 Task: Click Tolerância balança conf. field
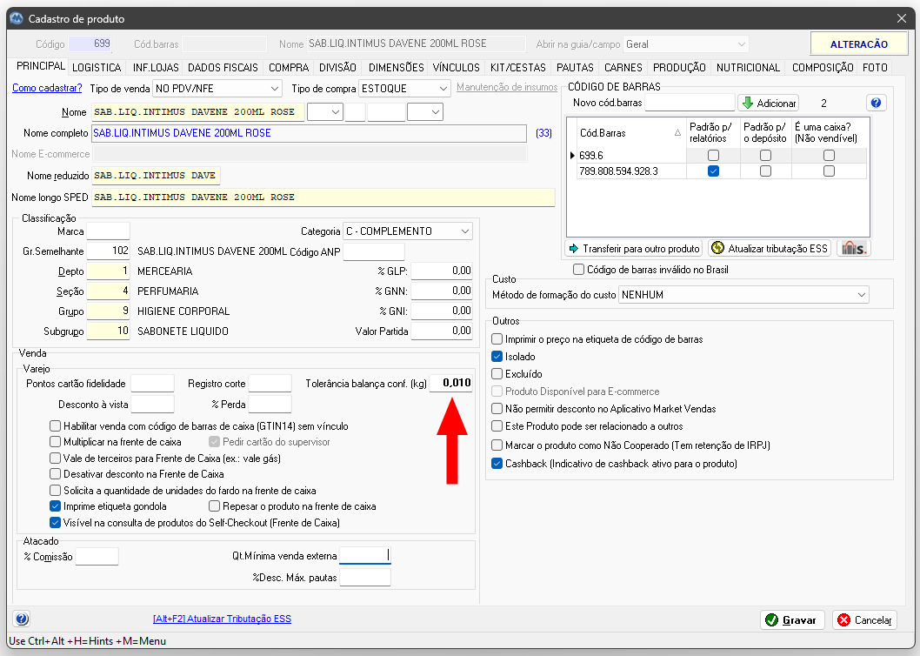tap(450, 383)
